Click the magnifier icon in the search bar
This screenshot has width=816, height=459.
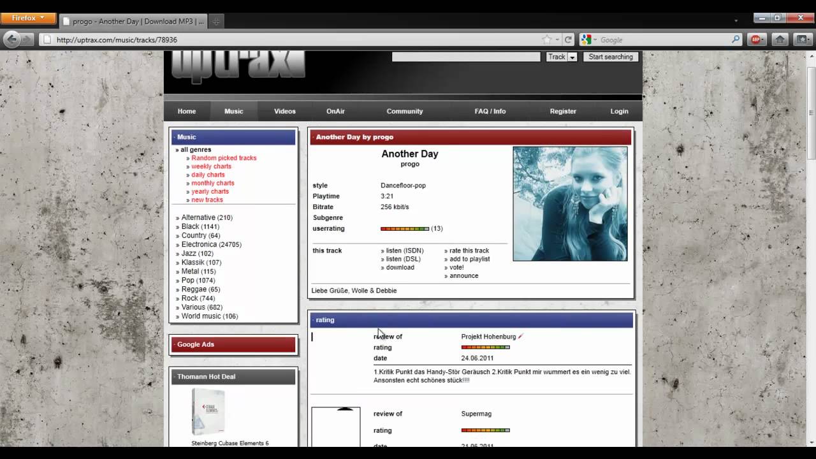click(736, 40)
